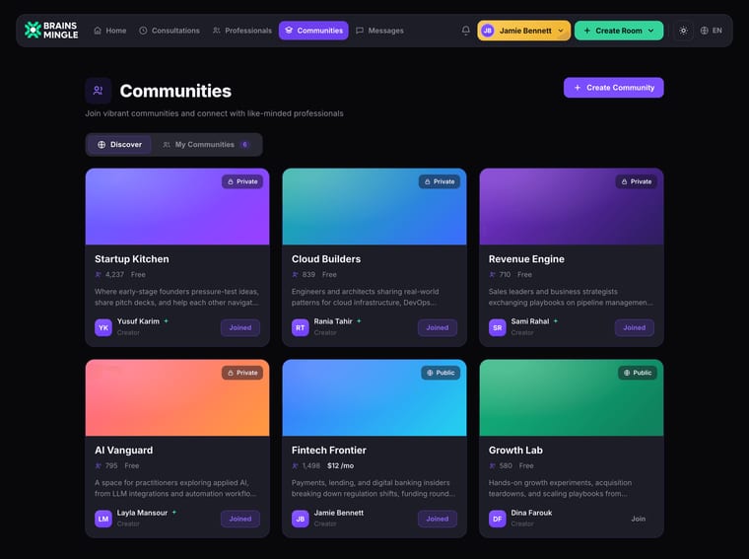Viewport: 749px width, 559px height.
Task: Open the notifications bell
Action: pos(466,31)
